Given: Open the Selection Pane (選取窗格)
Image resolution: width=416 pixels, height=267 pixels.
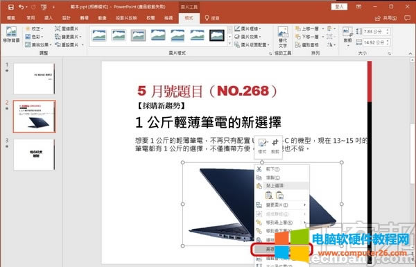Looking at the screenshot, I should tap(306, 44).
